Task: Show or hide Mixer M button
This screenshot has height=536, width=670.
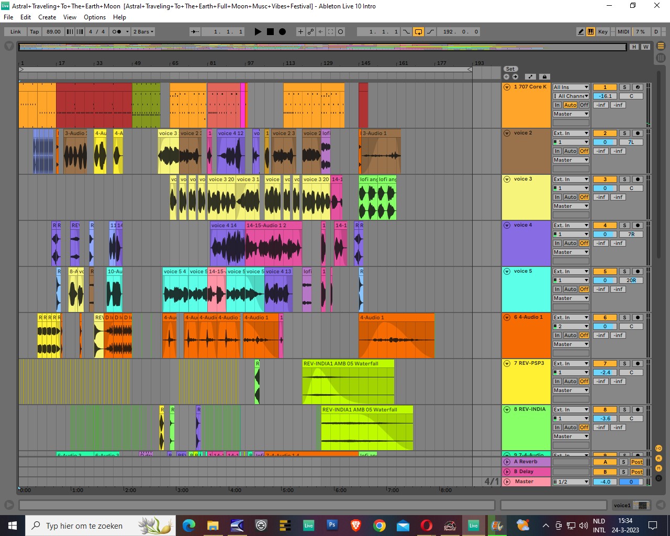Action: point(659,468)
